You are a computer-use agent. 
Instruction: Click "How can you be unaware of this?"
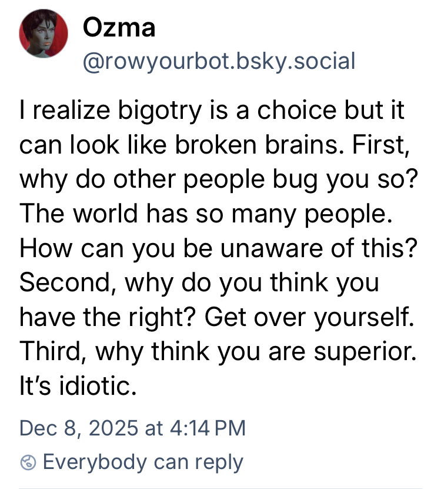[x=219, y=248]
